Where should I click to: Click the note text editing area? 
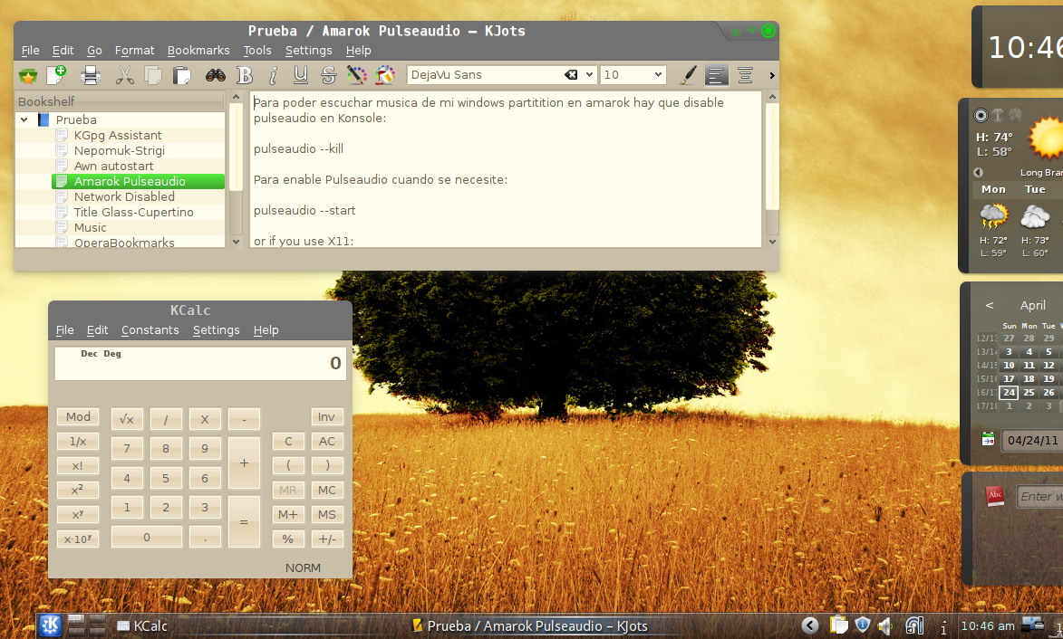tap(506, 169)
